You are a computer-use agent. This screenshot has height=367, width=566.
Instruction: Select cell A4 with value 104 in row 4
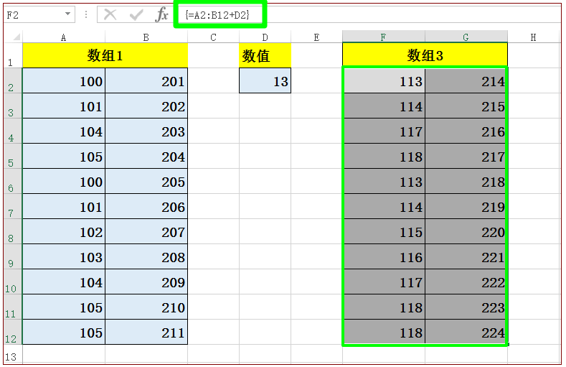point(64,131)
